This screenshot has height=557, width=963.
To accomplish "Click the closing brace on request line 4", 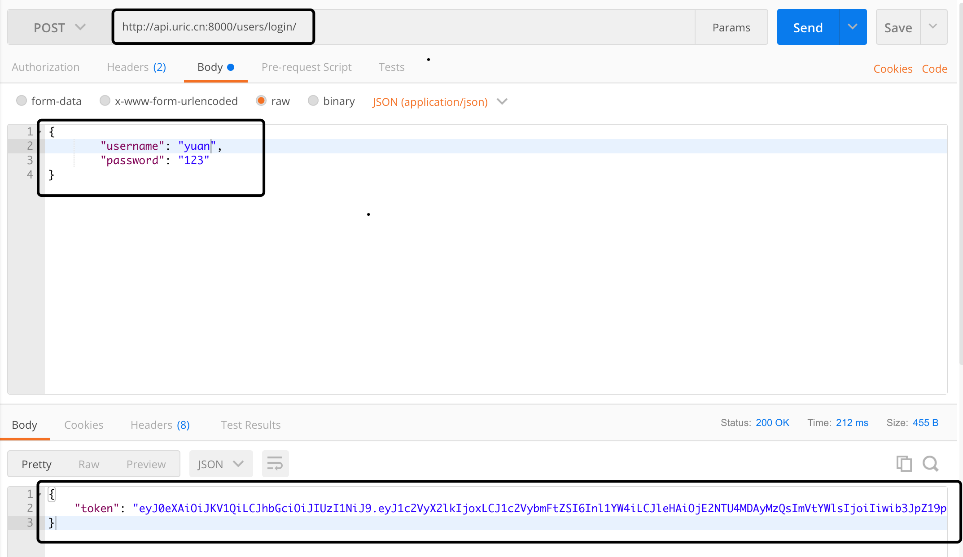I will pyautogui.click(x=51, y=175).
